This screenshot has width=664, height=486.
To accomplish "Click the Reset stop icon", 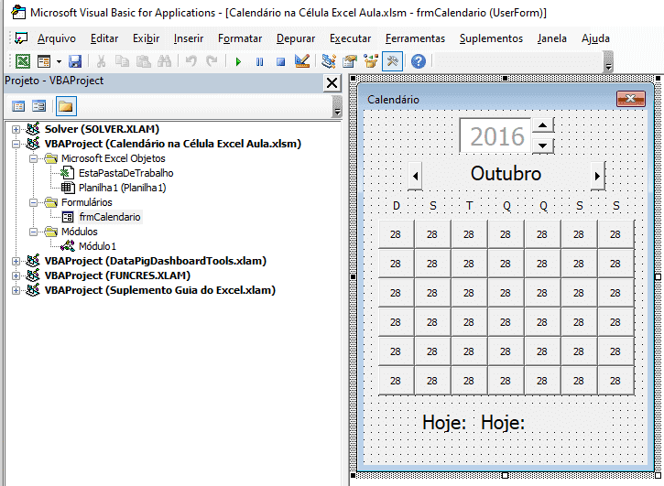I will point(280,62).
